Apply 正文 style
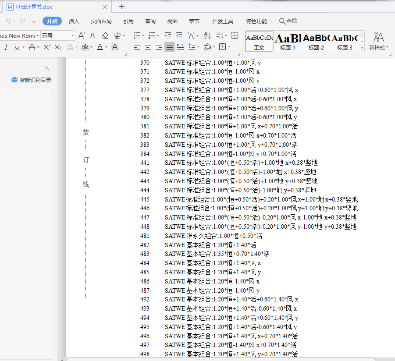Image resolution: width=395 pixels, height=361 pixels. point(259,41)
